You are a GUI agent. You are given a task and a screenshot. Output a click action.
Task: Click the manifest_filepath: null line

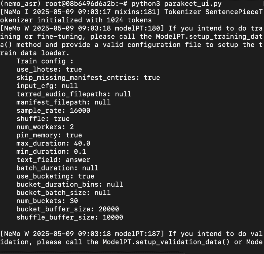tap(63, 102)
